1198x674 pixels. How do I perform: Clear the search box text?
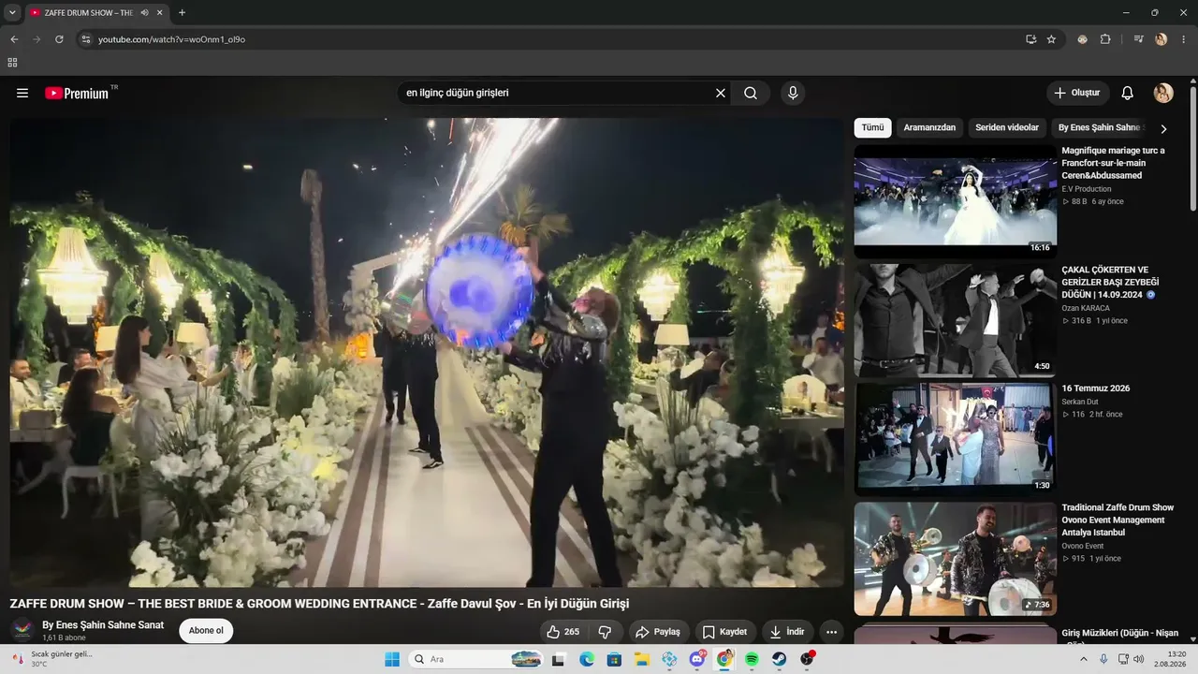tap(721, 93)
